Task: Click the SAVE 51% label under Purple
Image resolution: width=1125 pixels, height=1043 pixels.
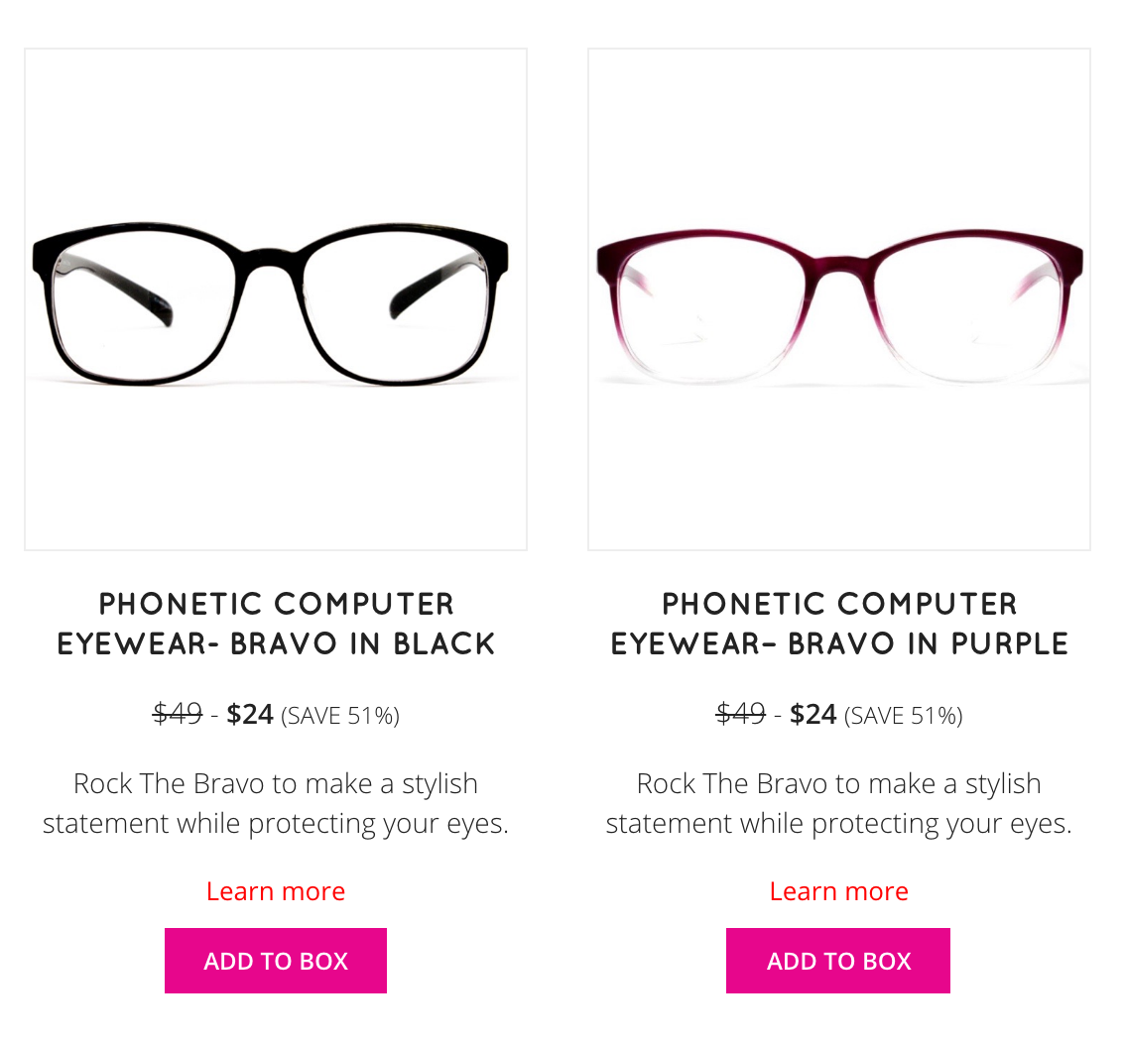Action: pos(904,716)
